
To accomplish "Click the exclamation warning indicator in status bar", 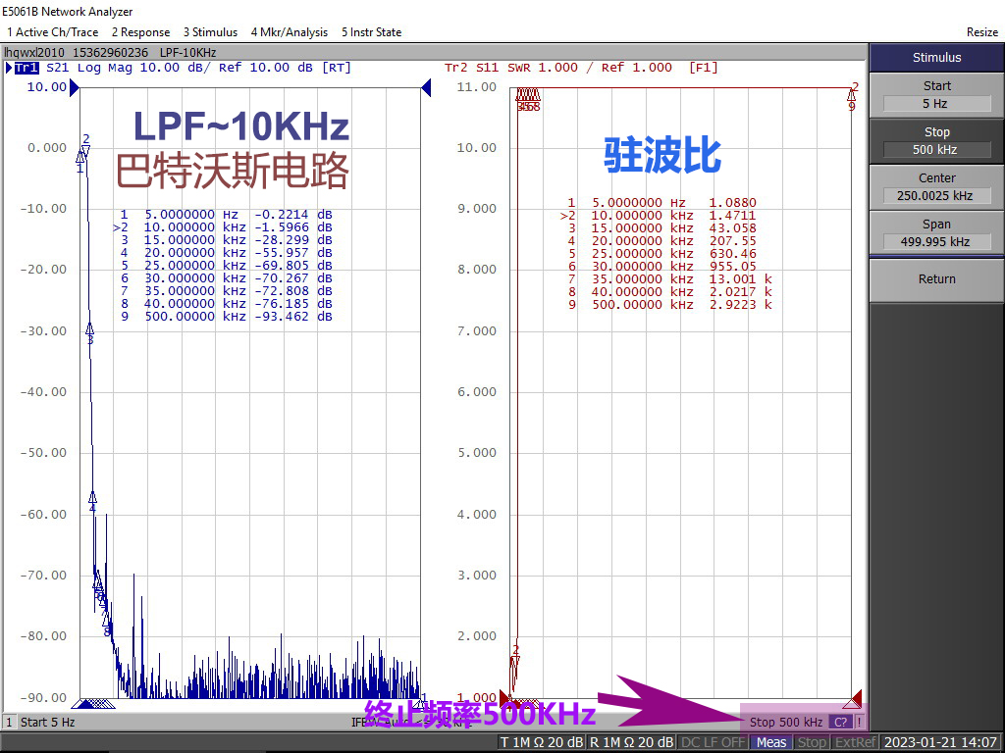I will (860, 722).
